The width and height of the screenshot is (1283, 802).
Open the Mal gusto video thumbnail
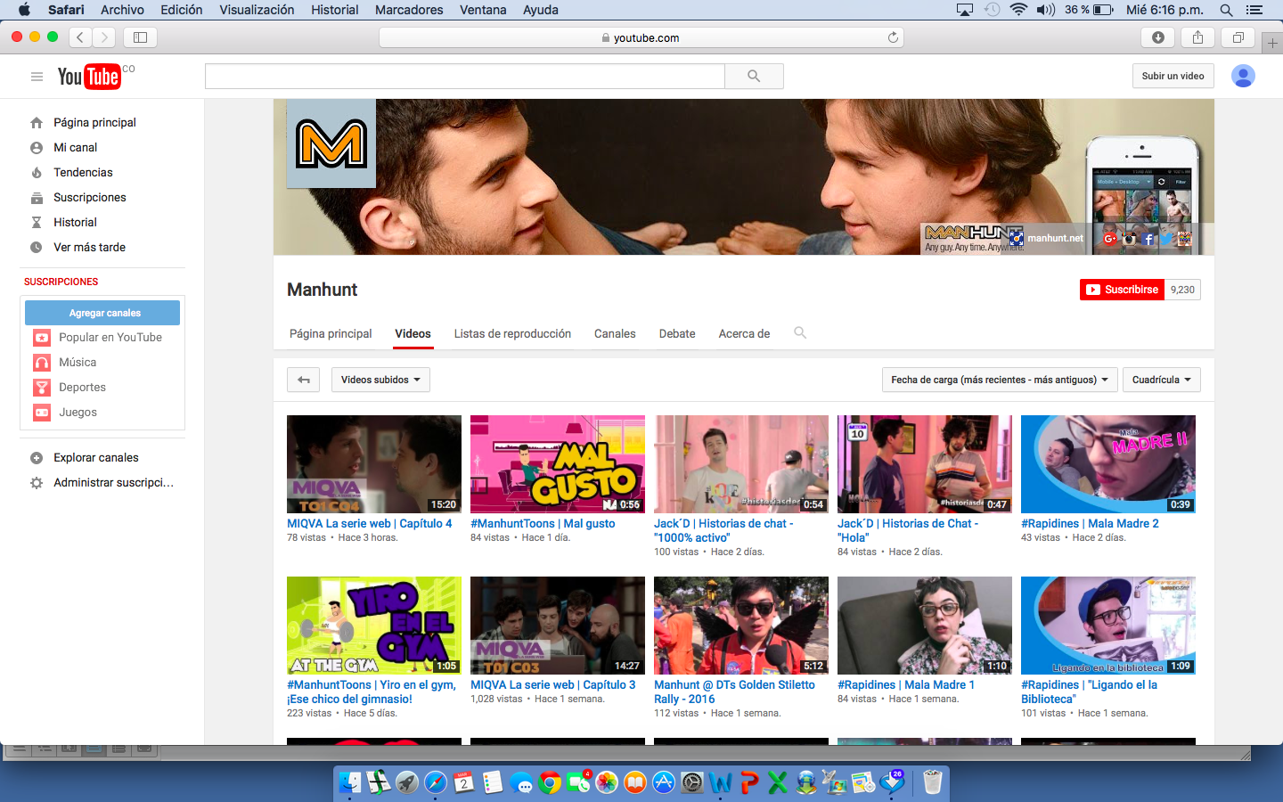coord(558,464)
